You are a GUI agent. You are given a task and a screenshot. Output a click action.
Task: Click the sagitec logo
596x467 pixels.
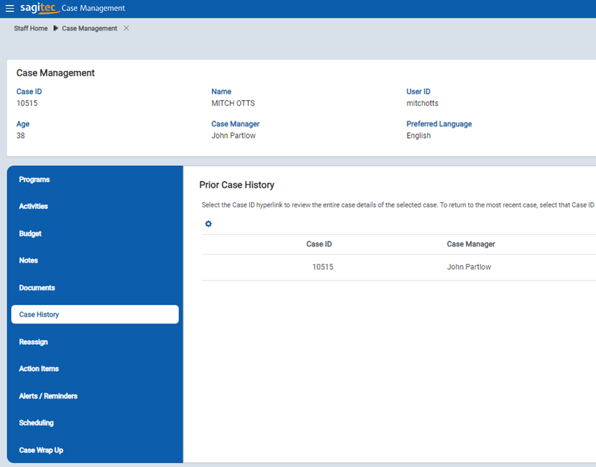(39, 8)
